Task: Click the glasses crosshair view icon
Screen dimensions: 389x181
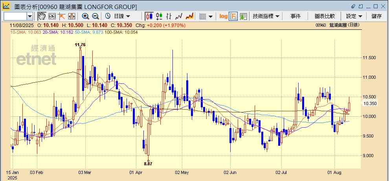Action: point(52,16)
